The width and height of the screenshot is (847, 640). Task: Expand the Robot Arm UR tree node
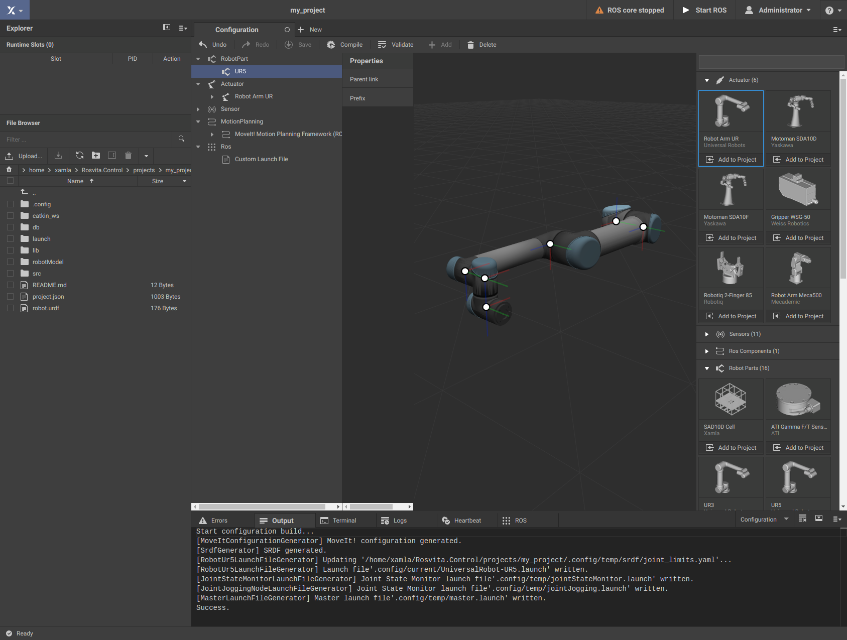point(212,96)
